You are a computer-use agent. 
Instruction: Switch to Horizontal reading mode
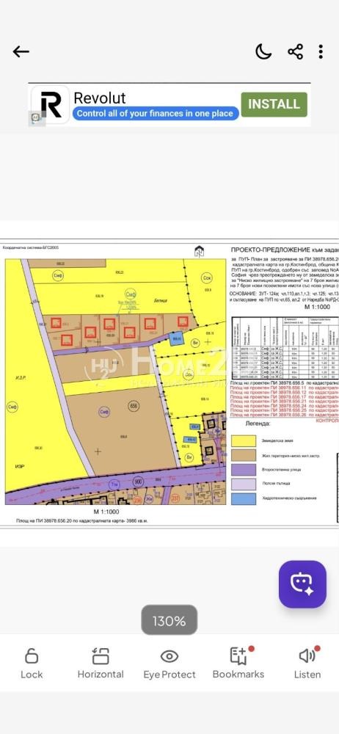[101, 664]
